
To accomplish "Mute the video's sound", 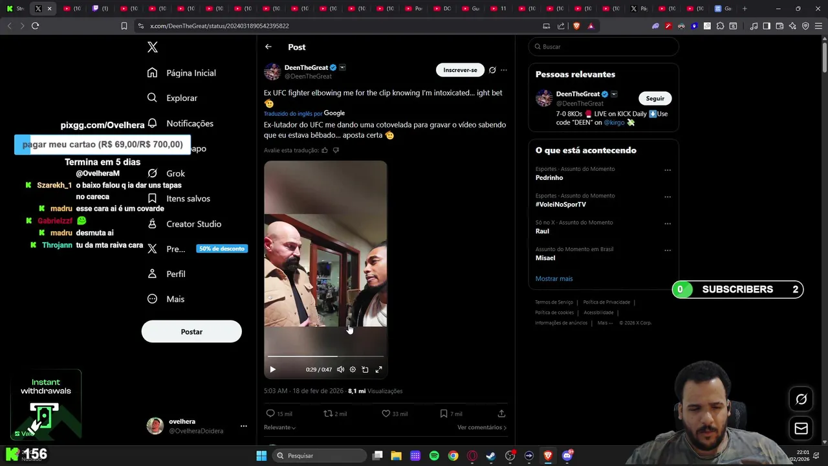I will (x=340, y=370).
